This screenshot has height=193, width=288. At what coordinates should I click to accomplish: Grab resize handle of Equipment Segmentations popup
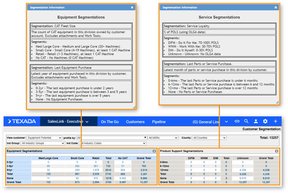134,107
